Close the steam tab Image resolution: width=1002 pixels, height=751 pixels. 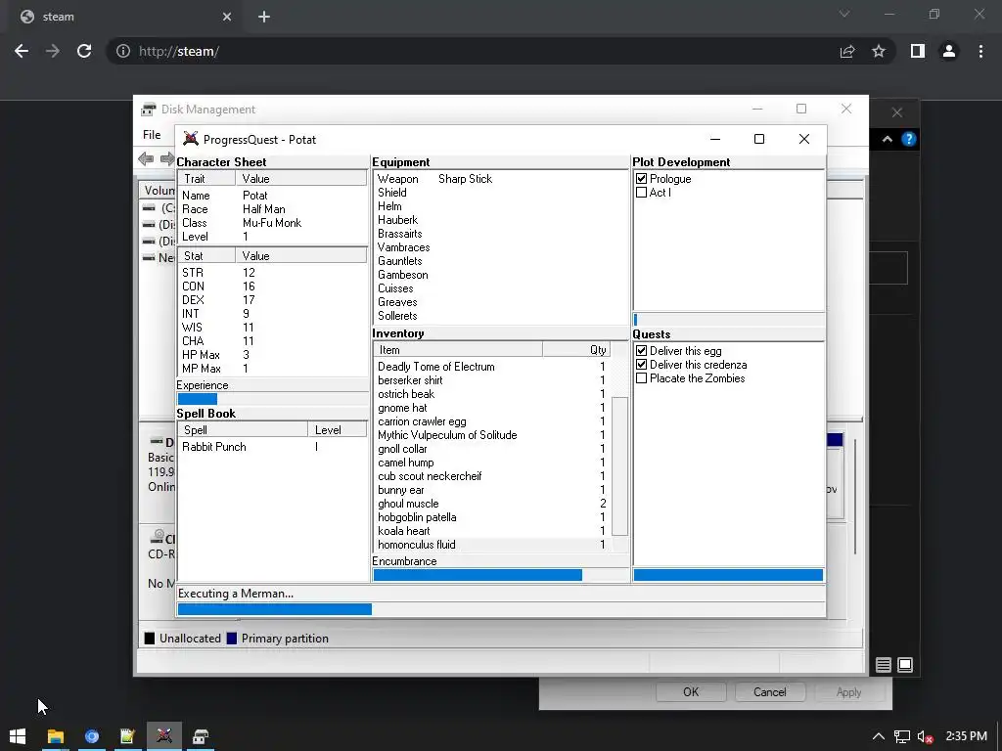click(x=227, y=17)
